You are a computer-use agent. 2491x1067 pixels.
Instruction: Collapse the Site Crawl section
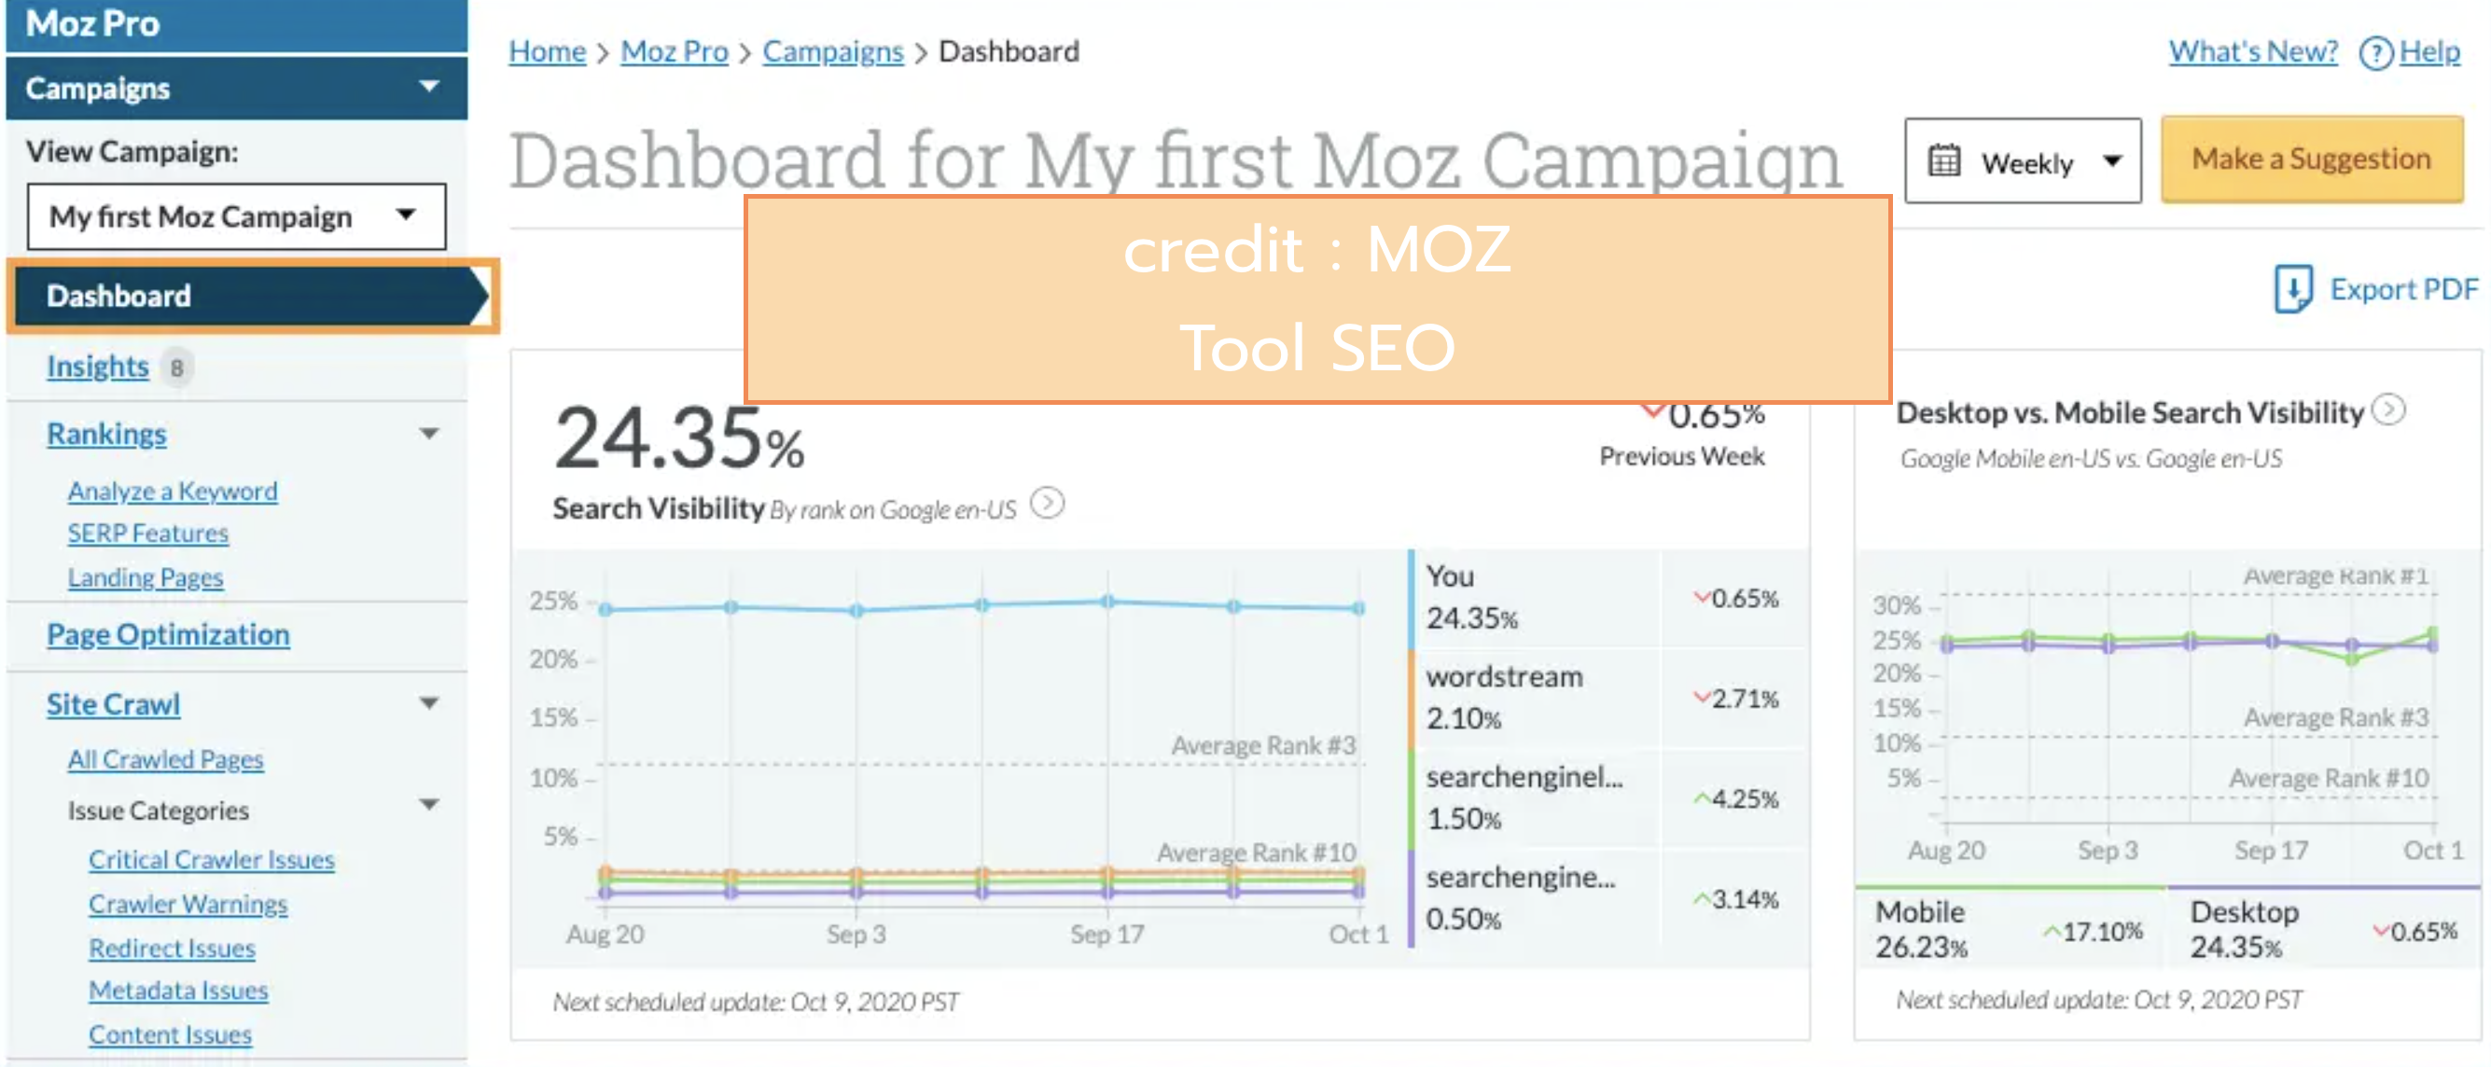tap(429, 702)
